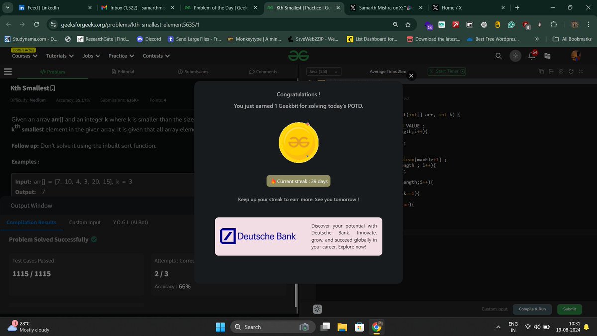597x336 pixels.
Task: Start the problem timer
Action: coord(447,71)
